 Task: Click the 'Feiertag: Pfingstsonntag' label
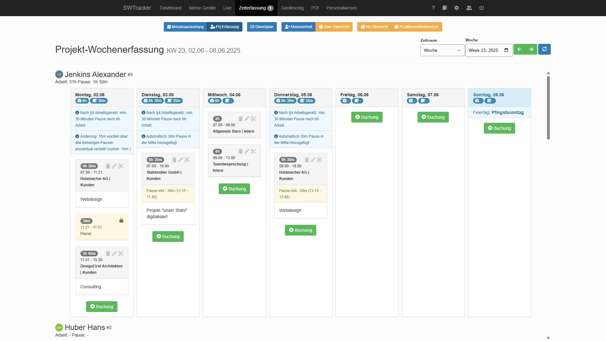point(498,112)
